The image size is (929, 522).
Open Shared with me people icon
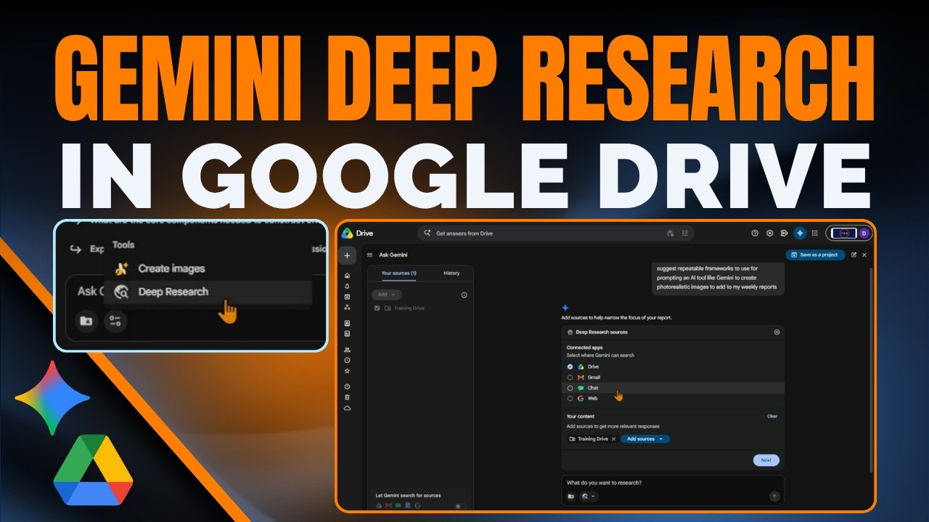pos(347,349)
